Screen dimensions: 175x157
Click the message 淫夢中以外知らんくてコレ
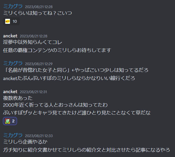coord(32,42)
